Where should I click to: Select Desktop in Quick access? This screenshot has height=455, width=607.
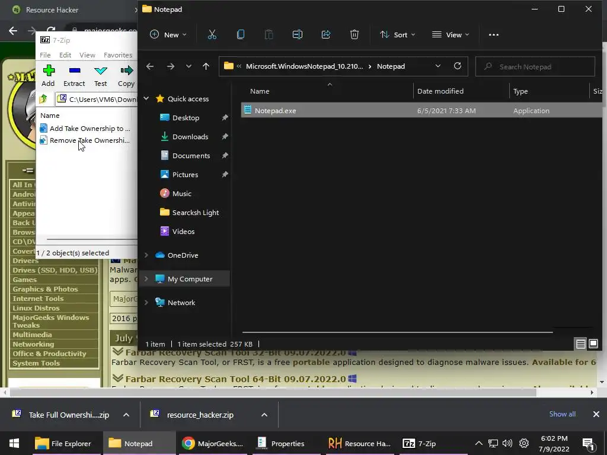[x=186, y=118]
